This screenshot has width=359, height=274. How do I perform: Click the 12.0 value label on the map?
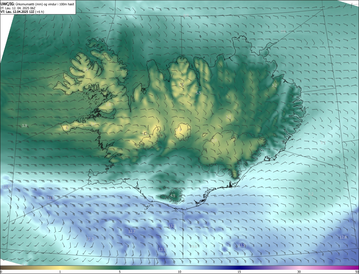(6, 187)
